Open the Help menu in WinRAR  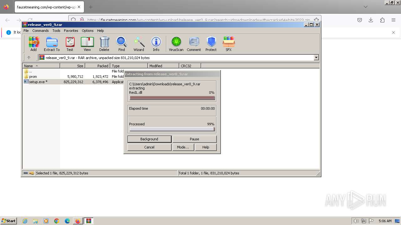[x=101, y=31]
